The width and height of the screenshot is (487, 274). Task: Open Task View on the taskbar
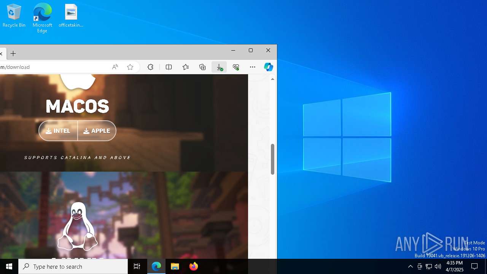(x=137, y=266)
